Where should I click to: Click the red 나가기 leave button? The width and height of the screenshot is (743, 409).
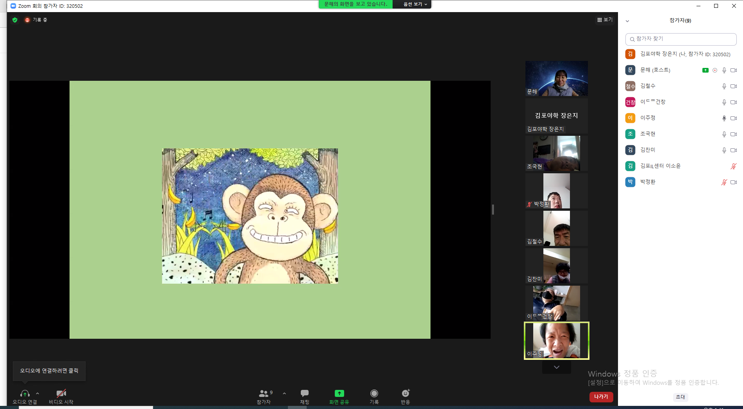601,397
